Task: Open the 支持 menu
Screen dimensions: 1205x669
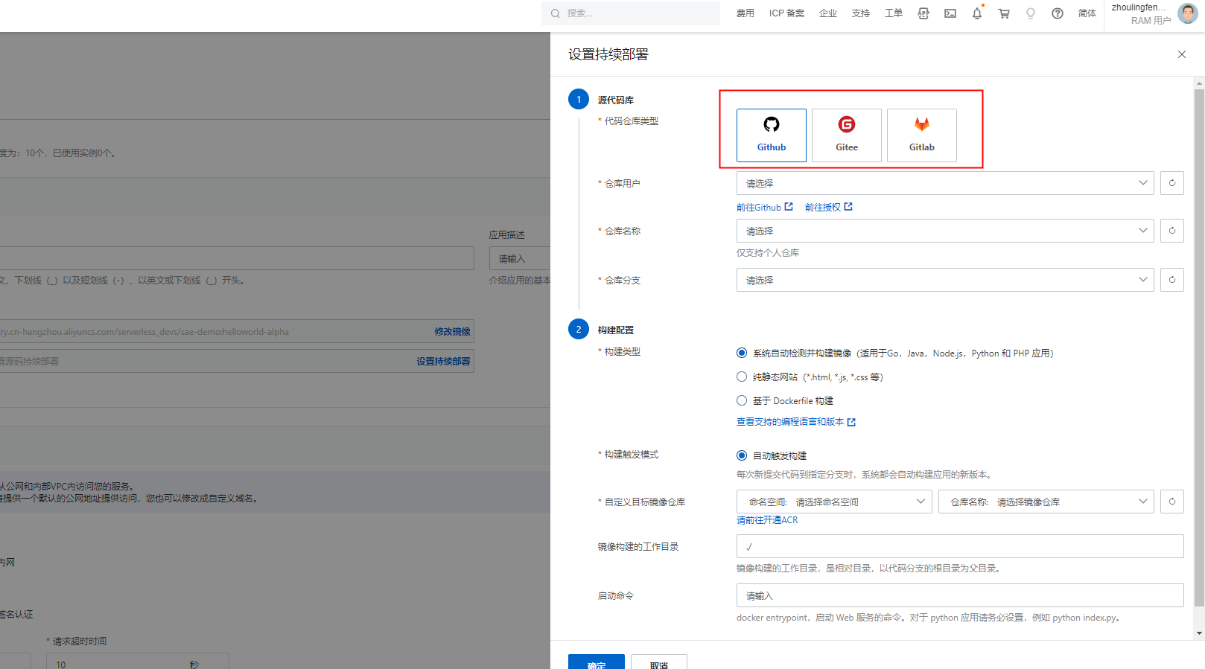Action: 861,13
